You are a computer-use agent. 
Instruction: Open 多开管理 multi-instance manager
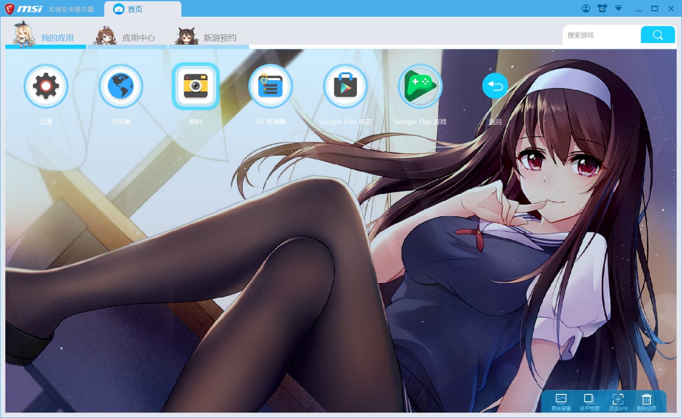point(589,401)
